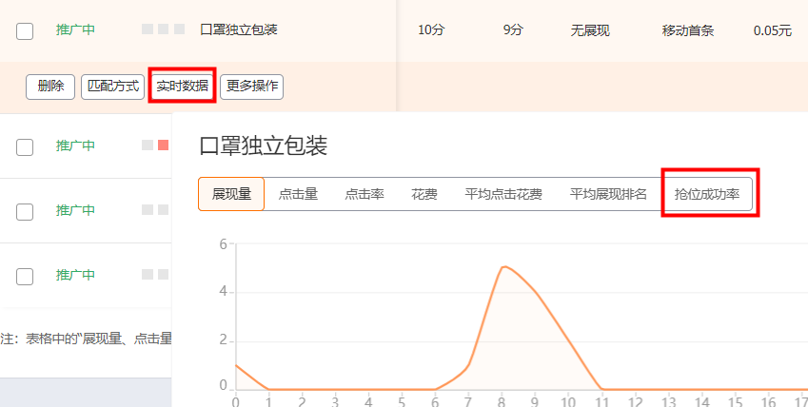Switch to the 花费 tab

pos(424,194)
